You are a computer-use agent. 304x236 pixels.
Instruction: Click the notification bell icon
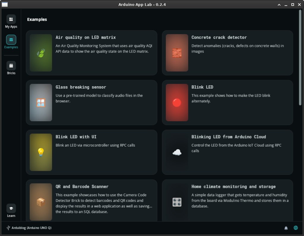(286, 228)
